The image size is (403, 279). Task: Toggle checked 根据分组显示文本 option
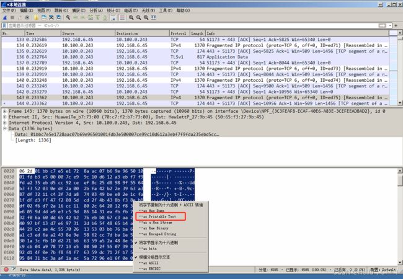(170, 257)
